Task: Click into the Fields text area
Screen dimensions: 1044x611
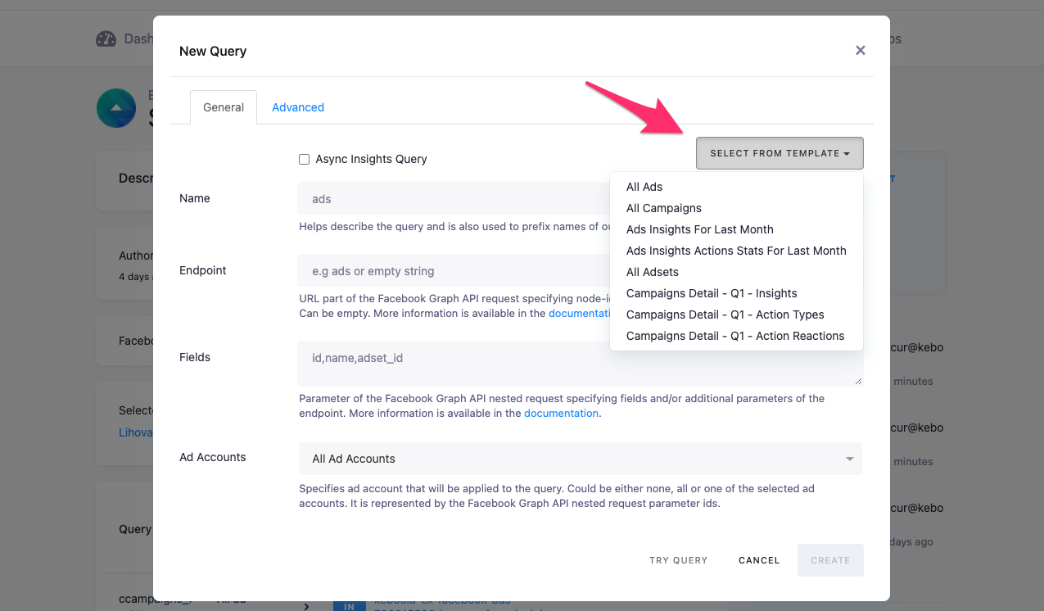Action: click(x=580, y=364)
